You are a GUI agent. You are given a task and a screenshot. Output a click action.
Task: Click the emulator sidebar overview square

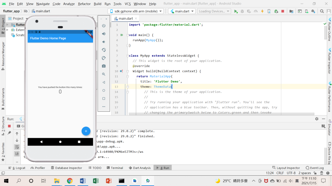(x=104, y=98)
